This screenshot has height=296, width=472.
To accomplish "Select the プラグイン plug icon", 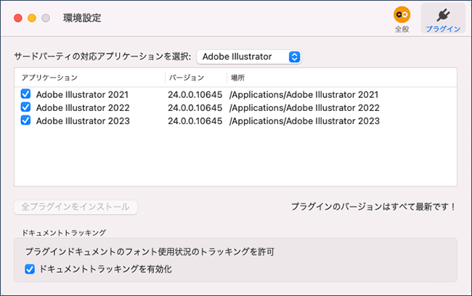I will (443, 15).
